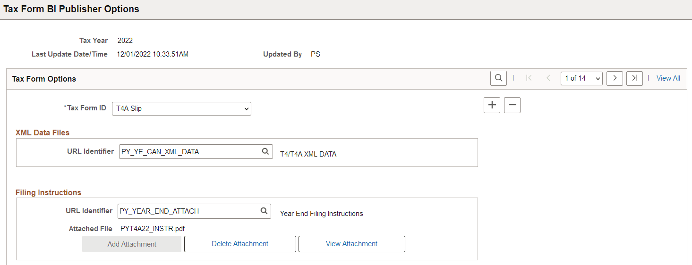Click the Tax Form Options section header
692x265 pixels.
pyautogui.click(x=44, y=79)
